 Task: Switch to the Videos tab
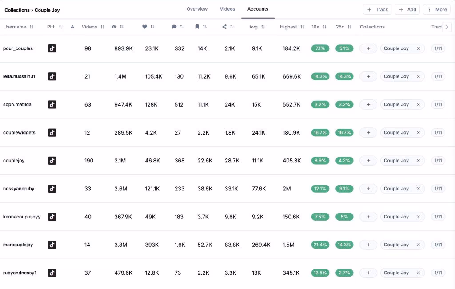[227, 9]
